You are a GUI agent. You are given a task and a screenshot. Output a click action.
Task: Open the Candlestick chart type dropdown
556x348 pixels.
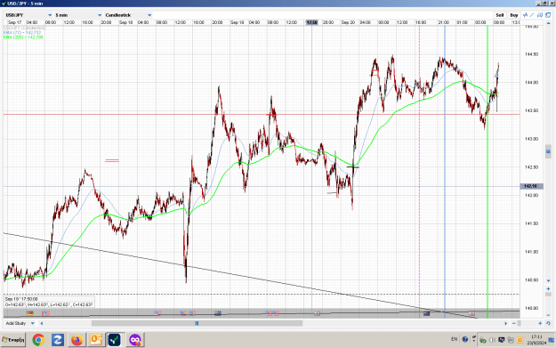point(128,15)
